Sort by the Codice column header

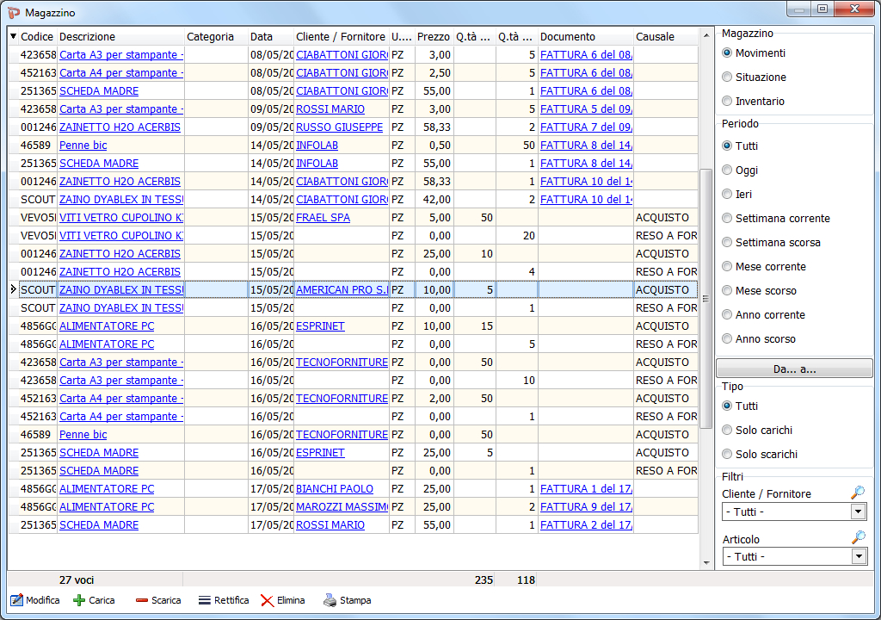pyautogui.click(x=37, y=36)
